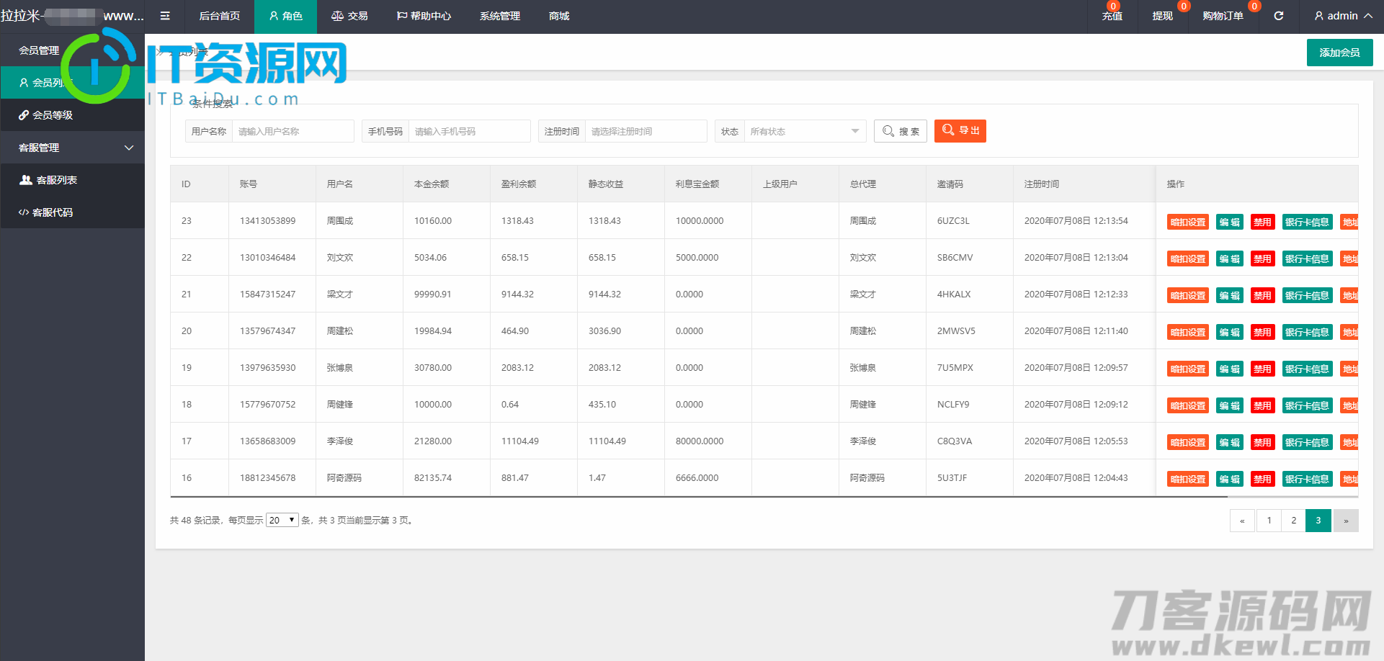Open the 充值 recharge notifications
The width and height of the screenshot is (1384, 661).
point(1112,16)
